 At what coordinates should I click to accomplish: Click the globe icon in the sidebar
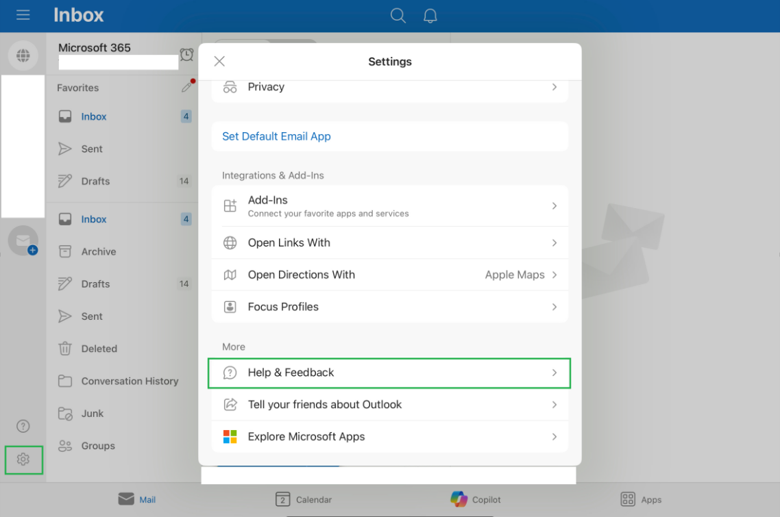click(x=23, y=55)
